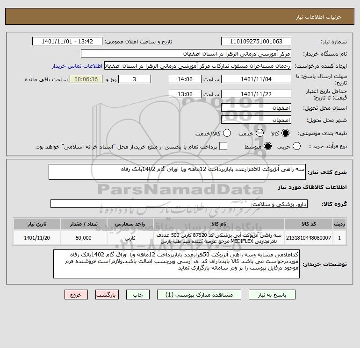Image resolution: width=360 pixels, height=348 pixels.
Task: Click row number 1 cell
Action: (x=339, y=238)
